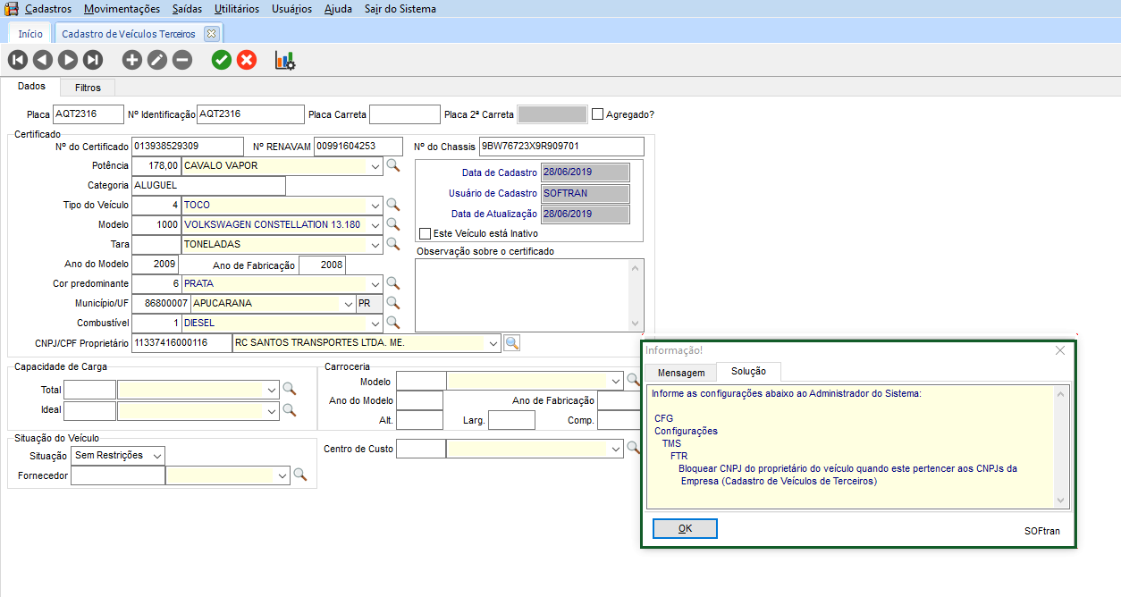Go to the first record in toolbar
This screenshot has height=597, width=1121.
tap(17, 60)
